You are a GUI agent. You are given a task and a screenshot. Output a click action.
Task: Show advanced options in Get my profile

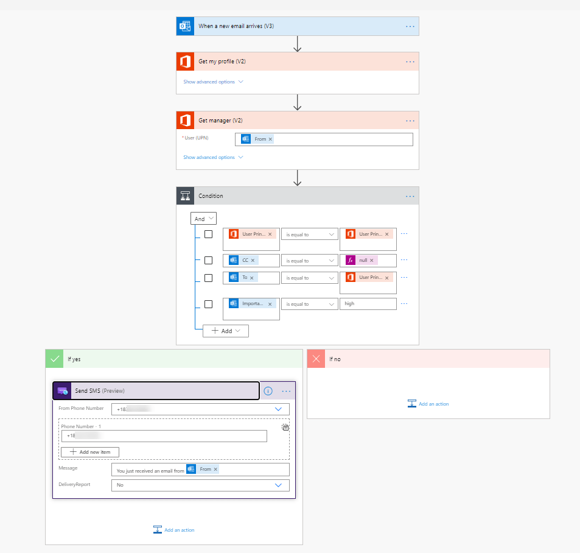(213, 82)
